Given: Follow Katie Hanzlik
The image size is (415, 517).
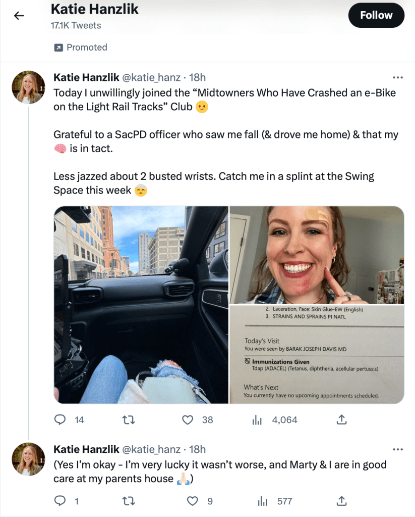Looking at the screenshot, I should coord(376,15).
